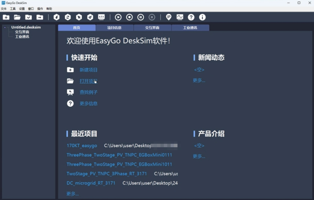Open the 窗口 menu
The image size is (314, 200).
31,9
